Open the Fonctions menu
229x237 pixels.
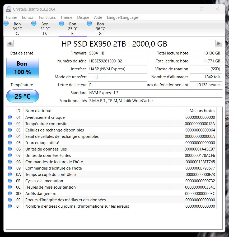click(x=47, y=17)
